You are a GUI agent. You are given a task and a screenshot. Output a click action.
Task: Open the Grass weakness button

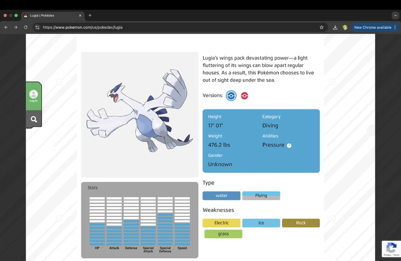tap(223, 234)
